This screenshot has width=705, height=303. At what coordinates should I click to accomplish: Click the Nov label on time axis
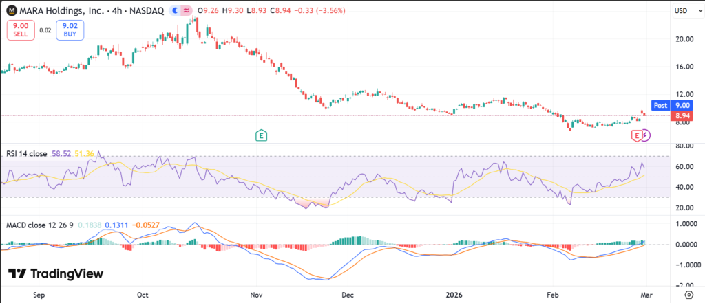[x=256, y=294]
